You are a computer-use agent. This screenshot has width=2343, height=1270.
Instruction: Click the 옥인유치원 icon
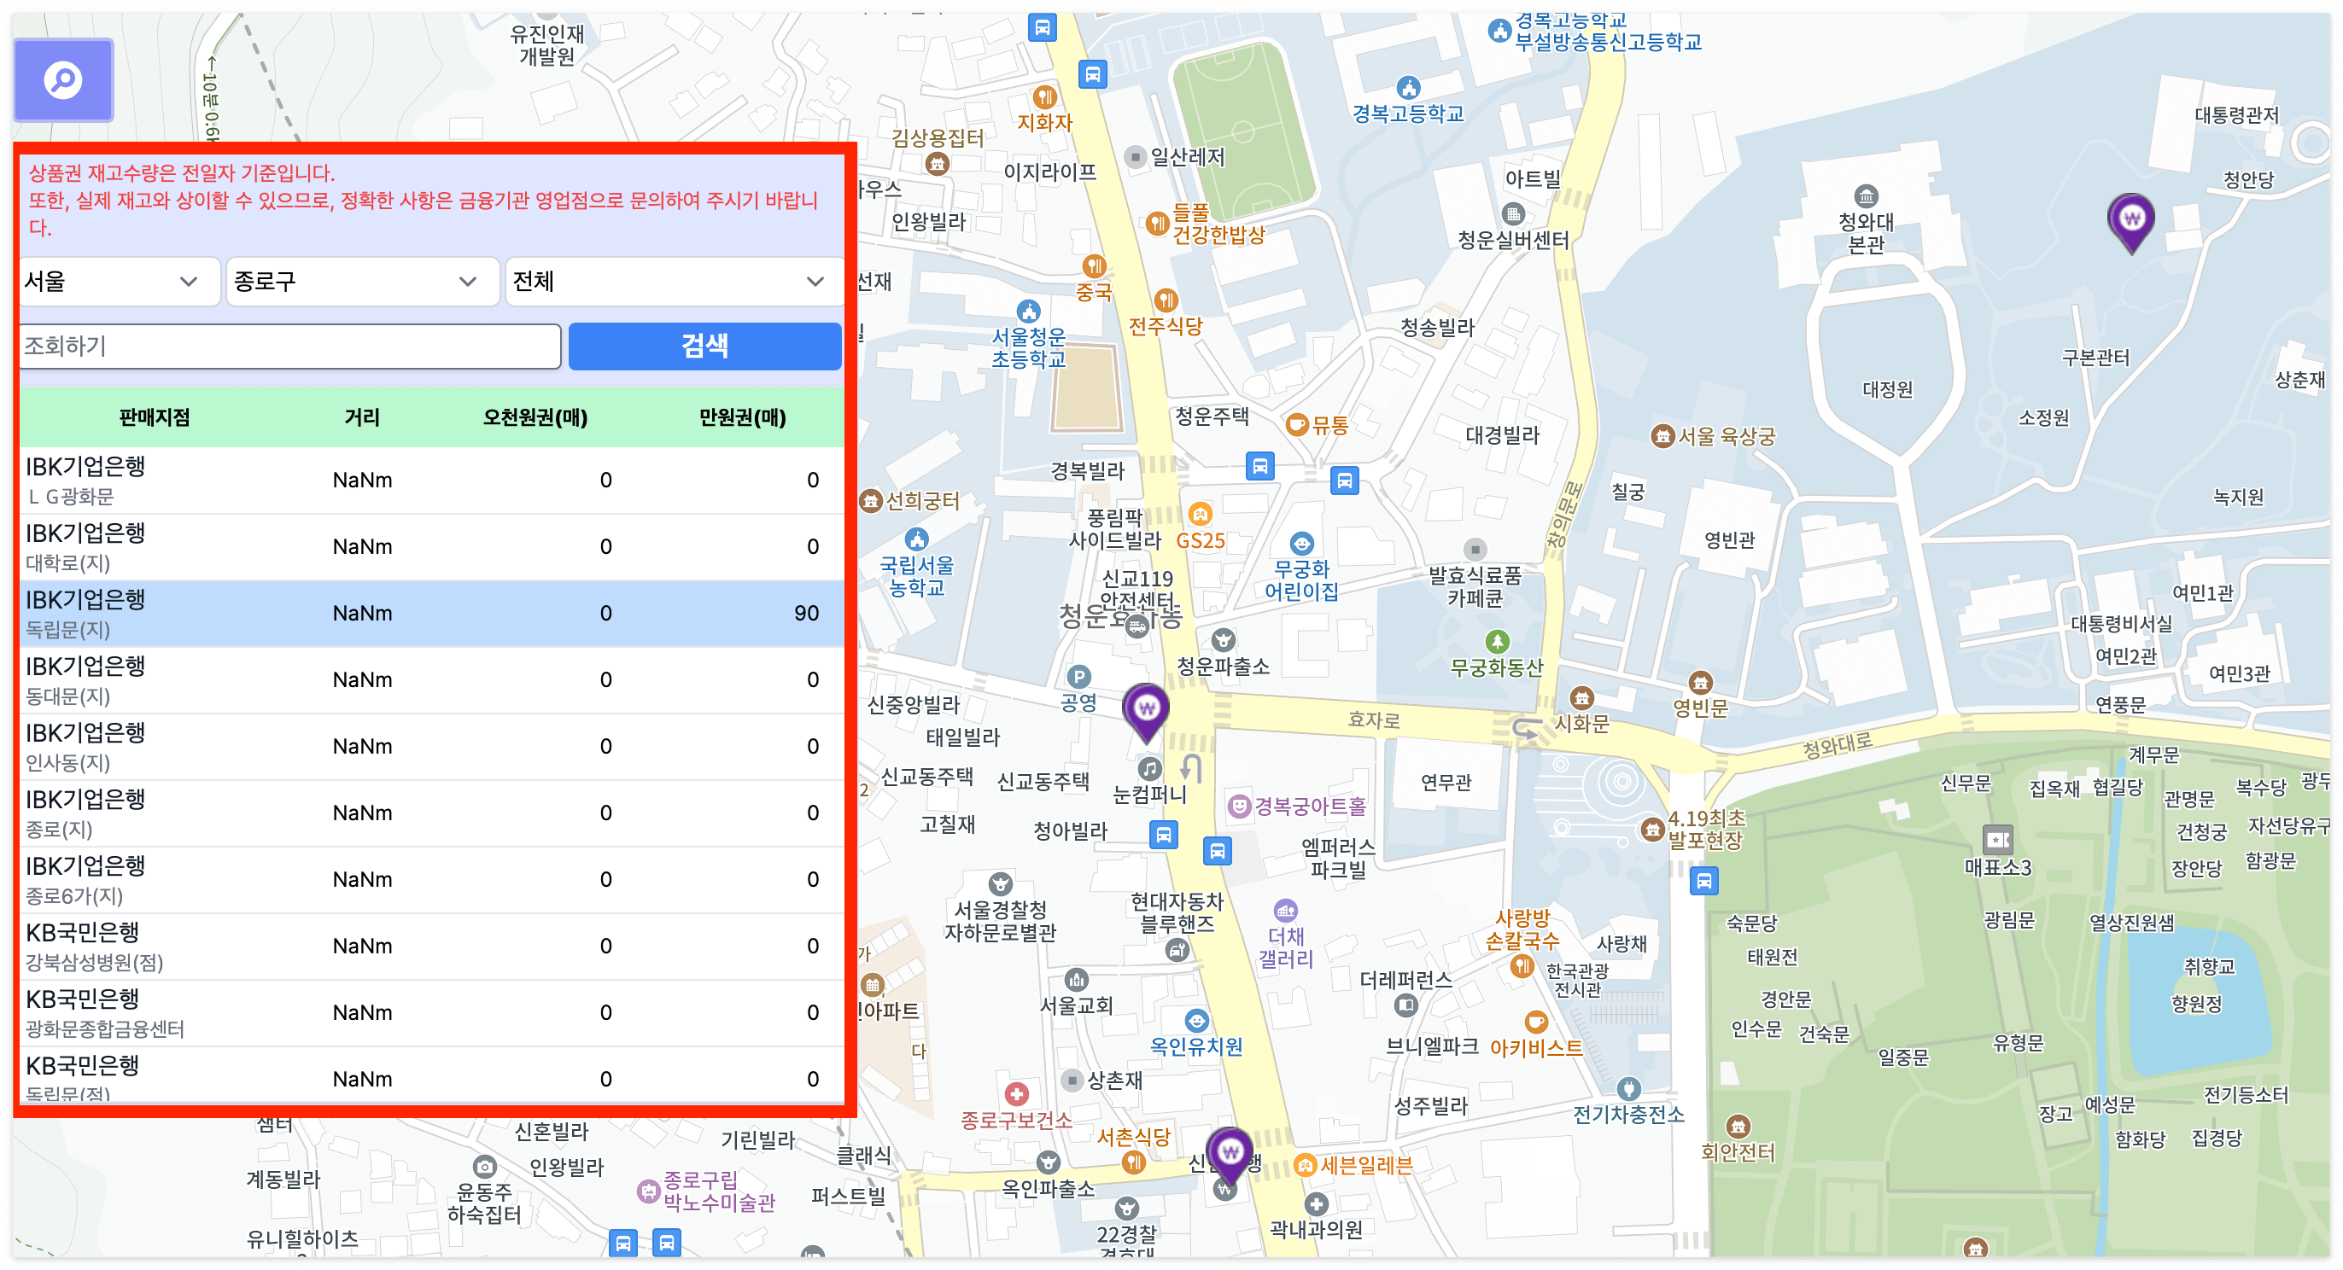[x=1197, y=1021]
